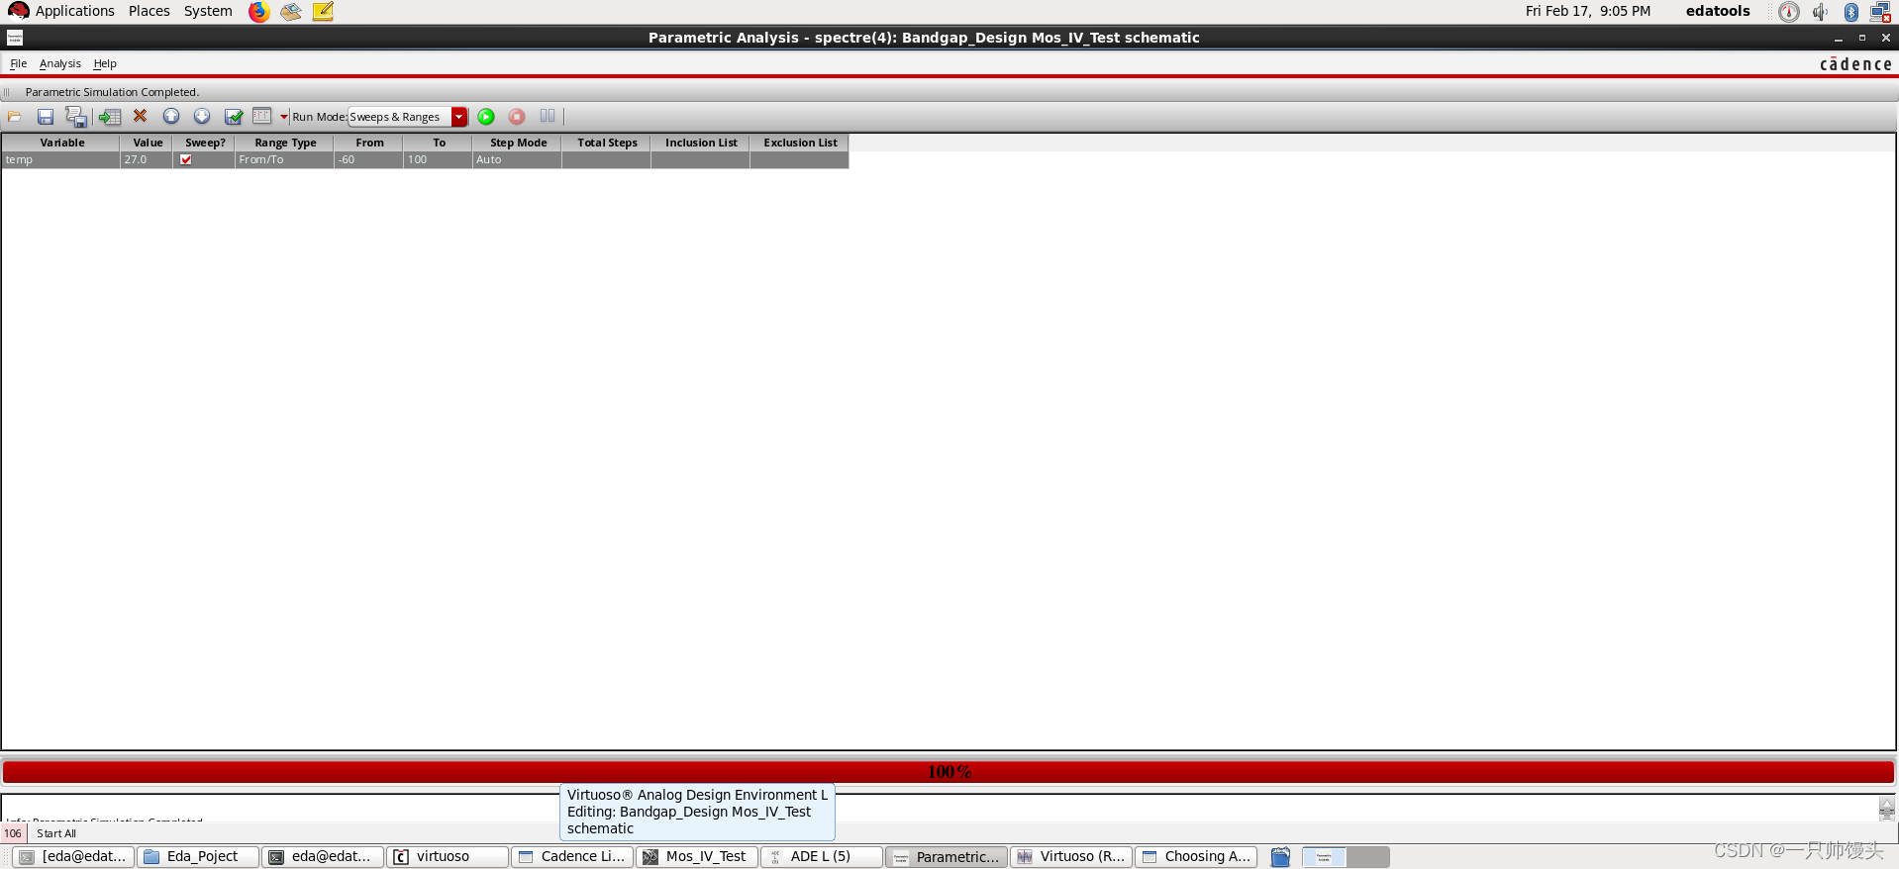Click the date and time clock
This screenshot has width=1899, height=869.
1587,11
